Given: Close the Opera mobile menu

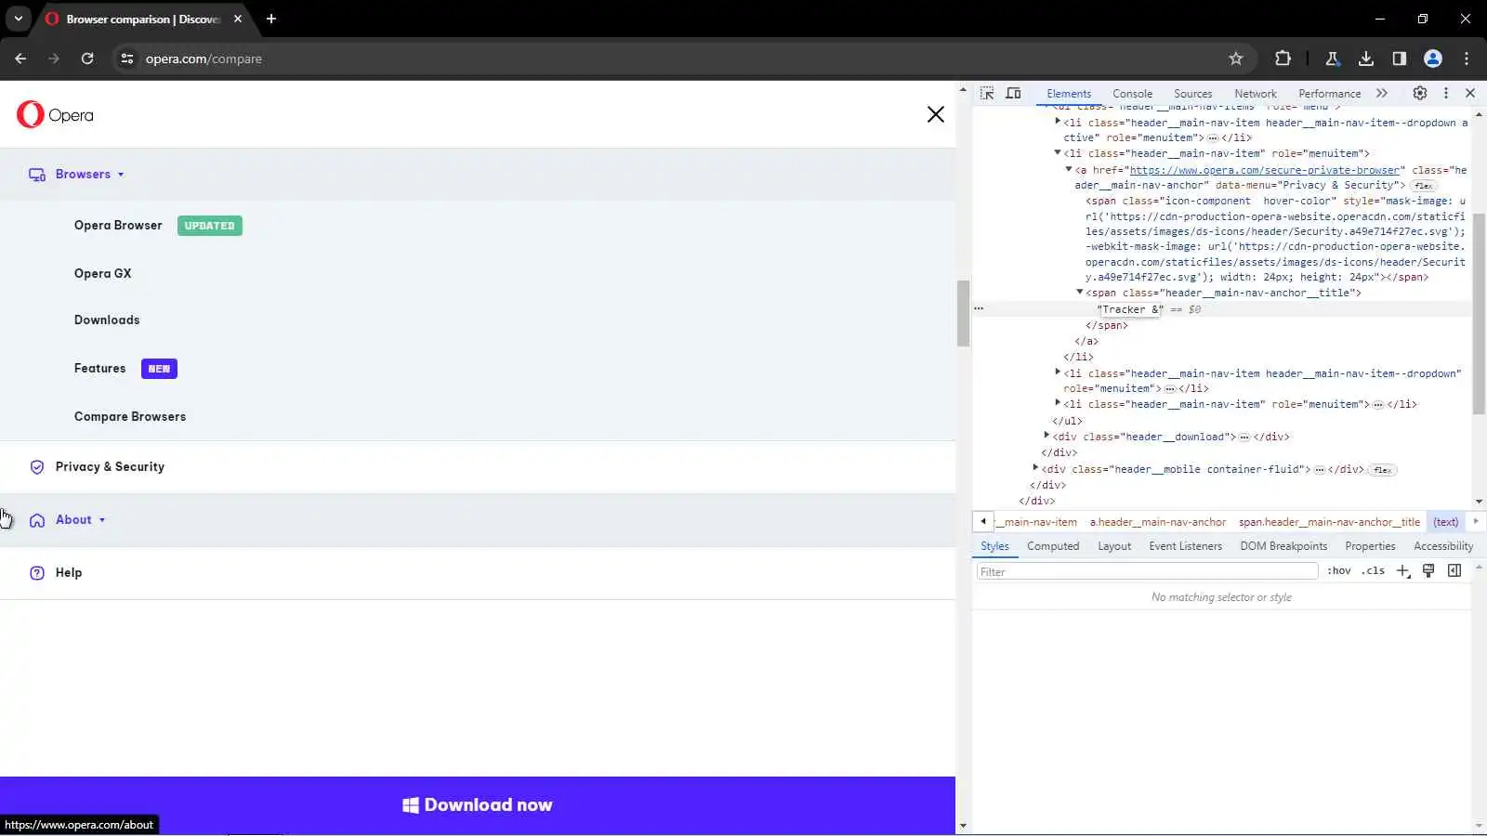Looking at the screenshot, I should pyautogui.click(x=936, y=114).
